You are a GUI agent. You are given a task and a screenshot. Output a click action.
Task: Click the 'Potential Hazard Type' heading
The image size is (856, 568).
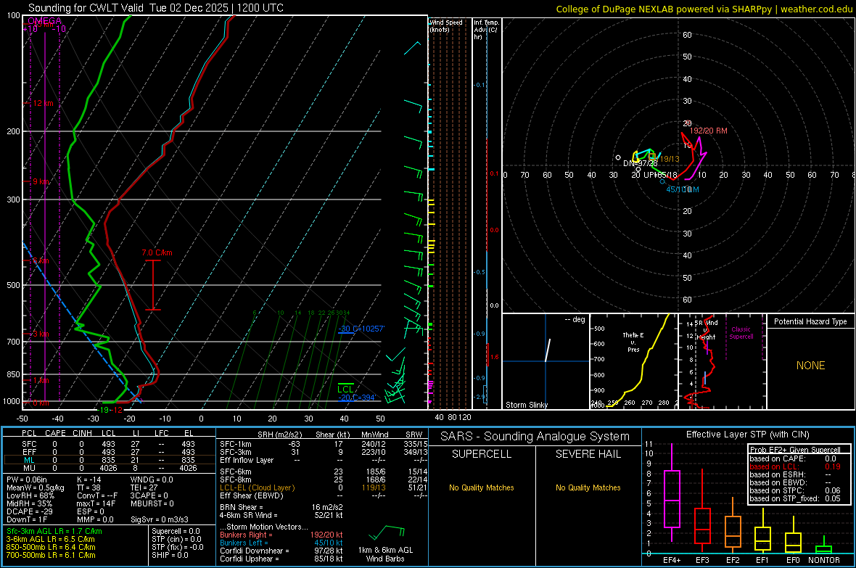810,321
